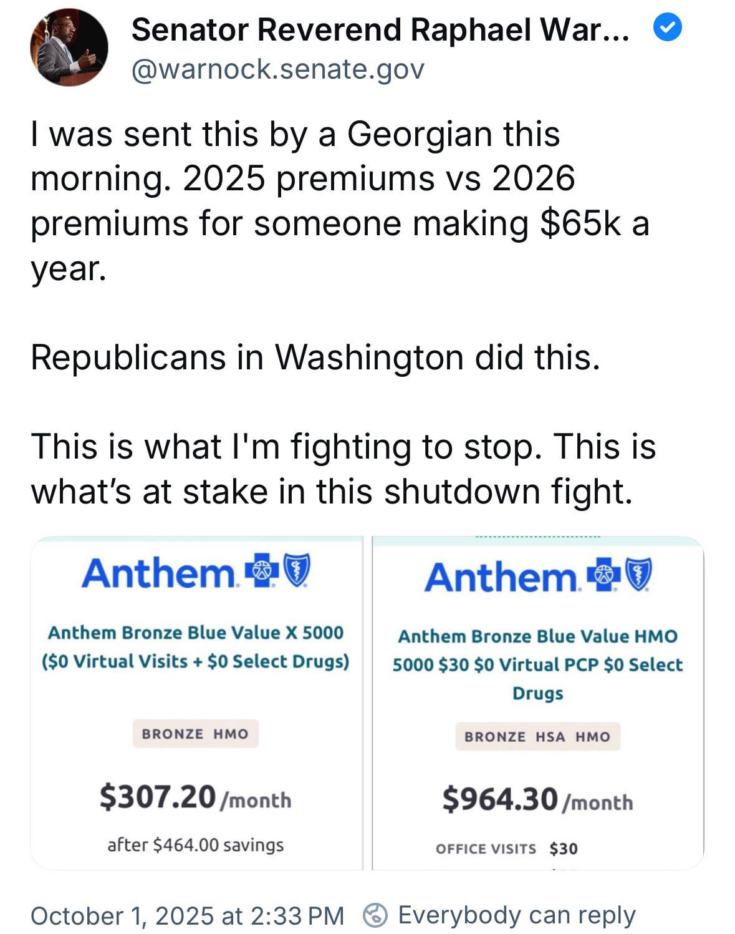This screenshot has height=934, width=735.
Task: Open the $307.20/month premium image
Action: pyautogui.click(x=195, y=799)
